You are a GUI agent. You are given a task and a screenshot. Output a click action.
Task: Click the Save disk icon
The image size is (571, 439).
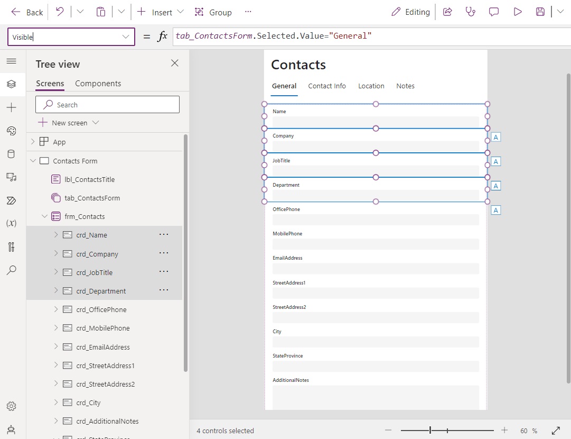point(540,12)
